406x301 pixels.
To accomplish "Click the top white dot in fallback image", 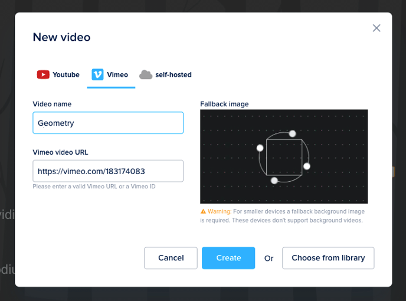I will pyautogui.click(x=292, y=133).
